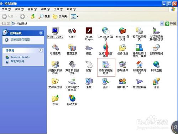
Task: Open Internet 选项 icon
Action: click(106, 34)
